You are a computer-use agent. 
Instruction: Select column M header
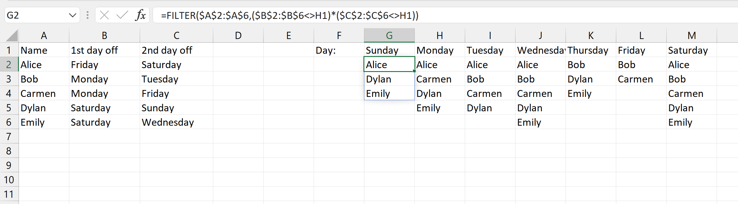[692, 35]
